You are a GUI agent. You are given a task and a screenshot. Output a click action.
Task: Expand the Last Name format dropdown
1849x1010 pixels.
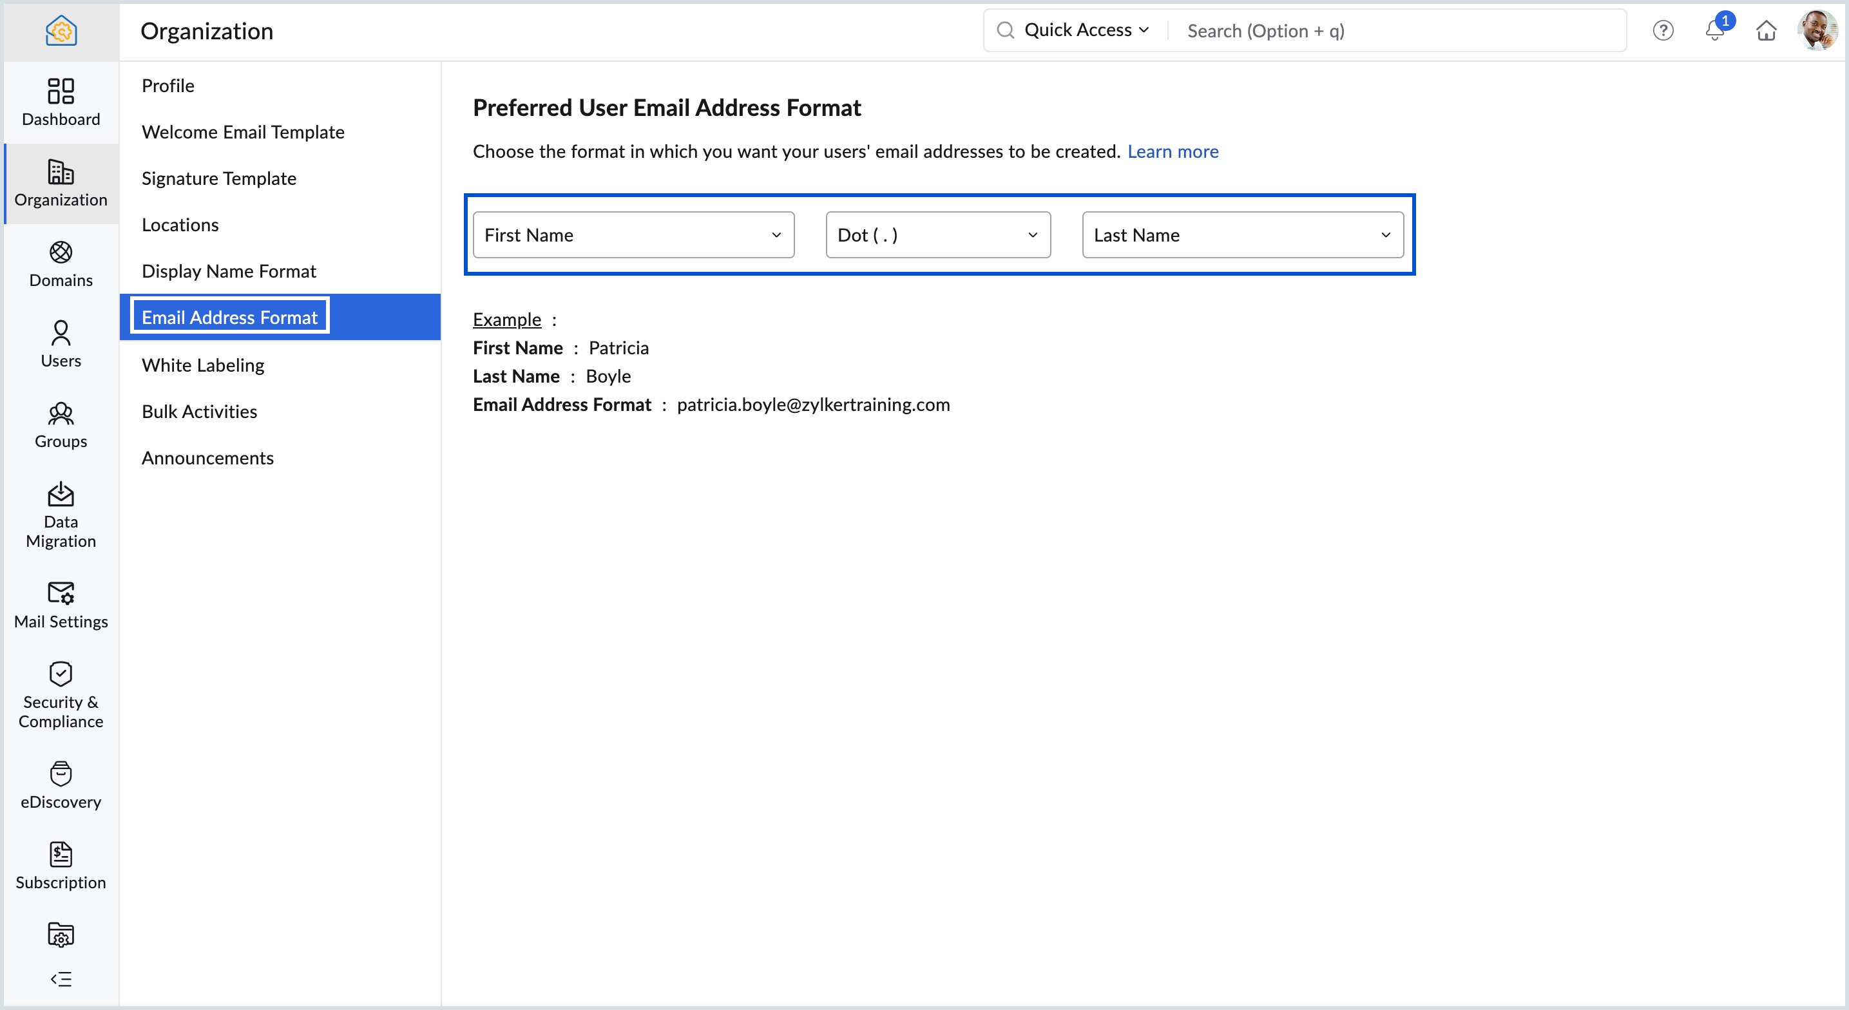1241,234
